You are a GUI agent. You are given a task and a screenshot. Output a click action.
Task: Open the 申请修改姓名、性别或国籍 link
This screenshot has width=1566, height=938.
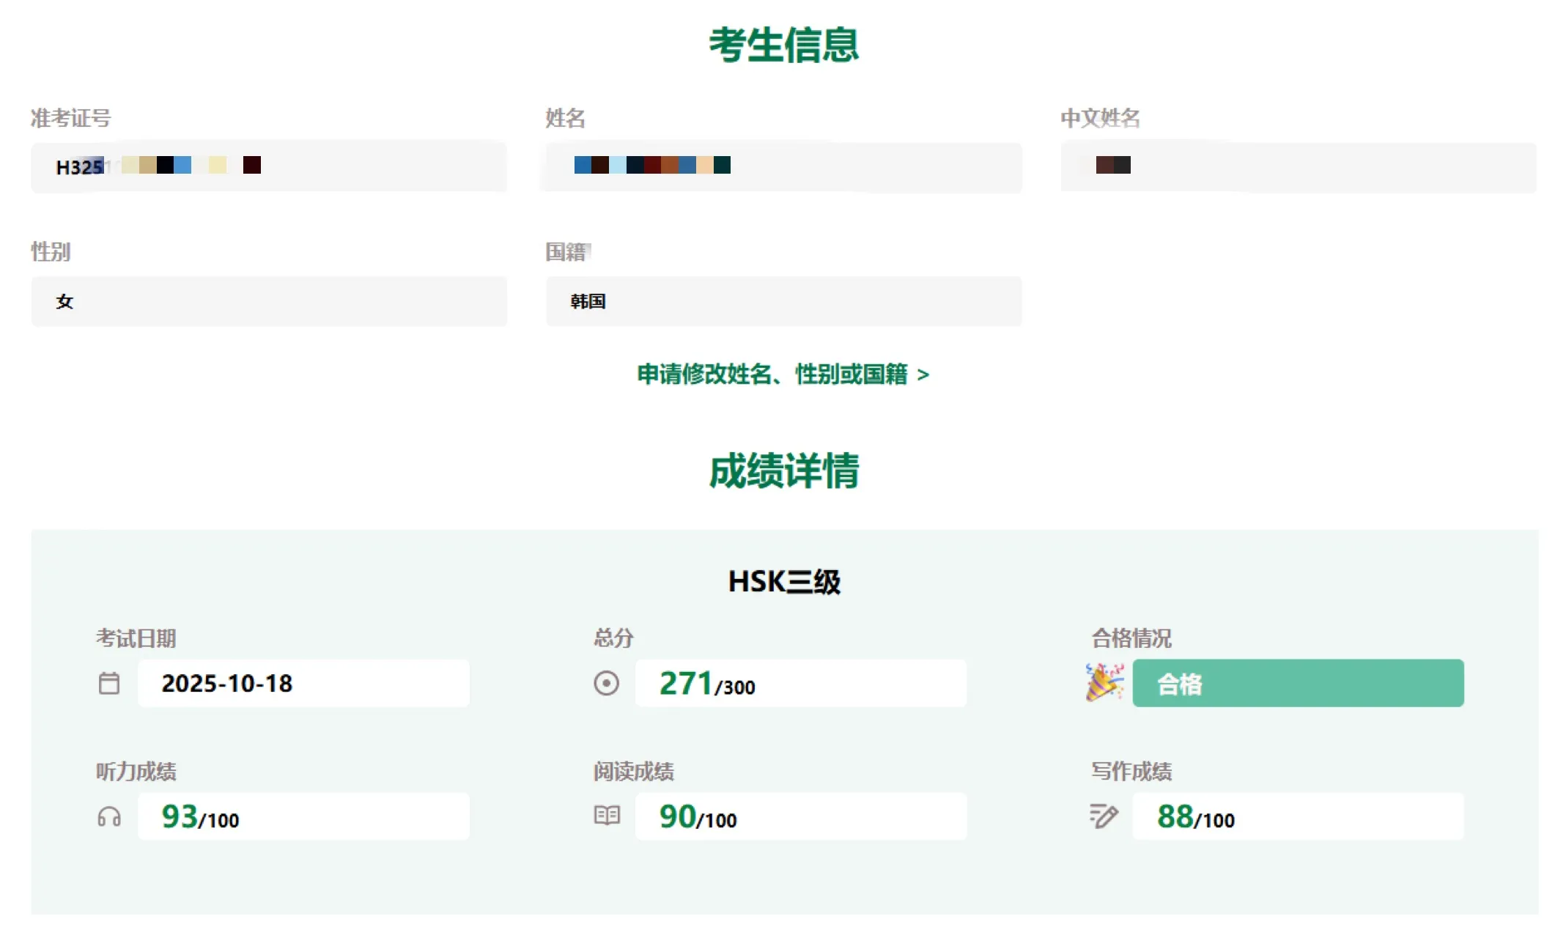[x=771, y=374]
